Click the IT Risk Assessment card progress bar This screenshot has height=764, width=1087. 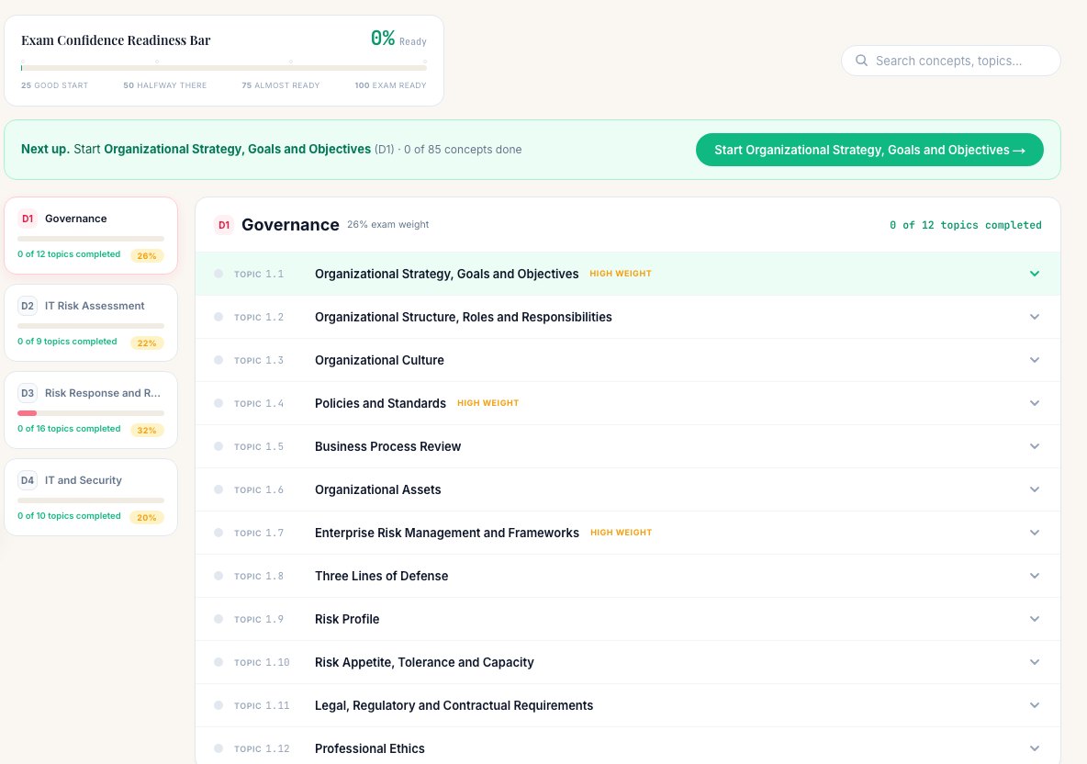click(91, 326)
